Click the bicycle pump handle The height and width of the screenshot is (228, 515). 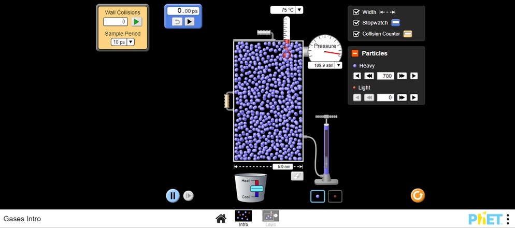(326, 117)
